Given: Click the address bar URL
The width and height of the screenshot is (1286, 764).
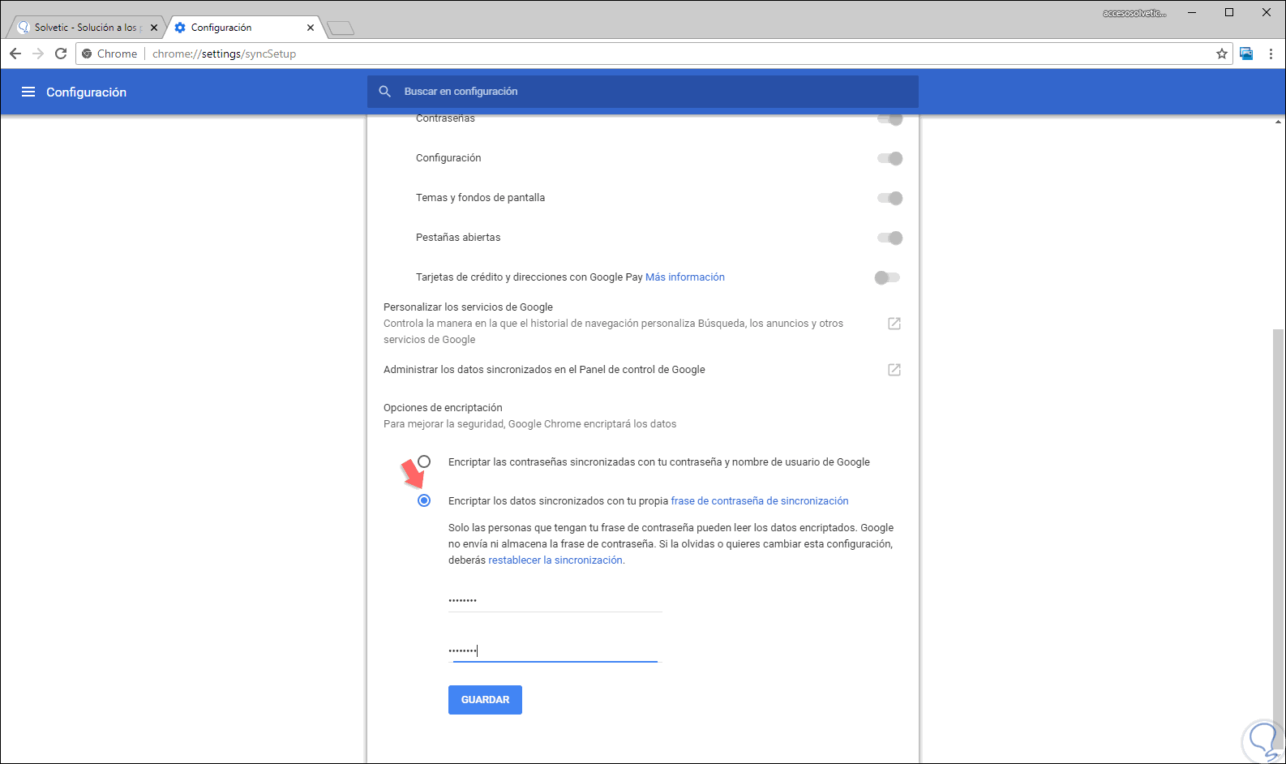Looking at the screenshot, I should (x=225, y=54).
